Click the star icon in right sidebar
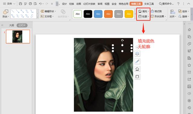Viewport: 193px width, 114px height. tap(189, 65)
